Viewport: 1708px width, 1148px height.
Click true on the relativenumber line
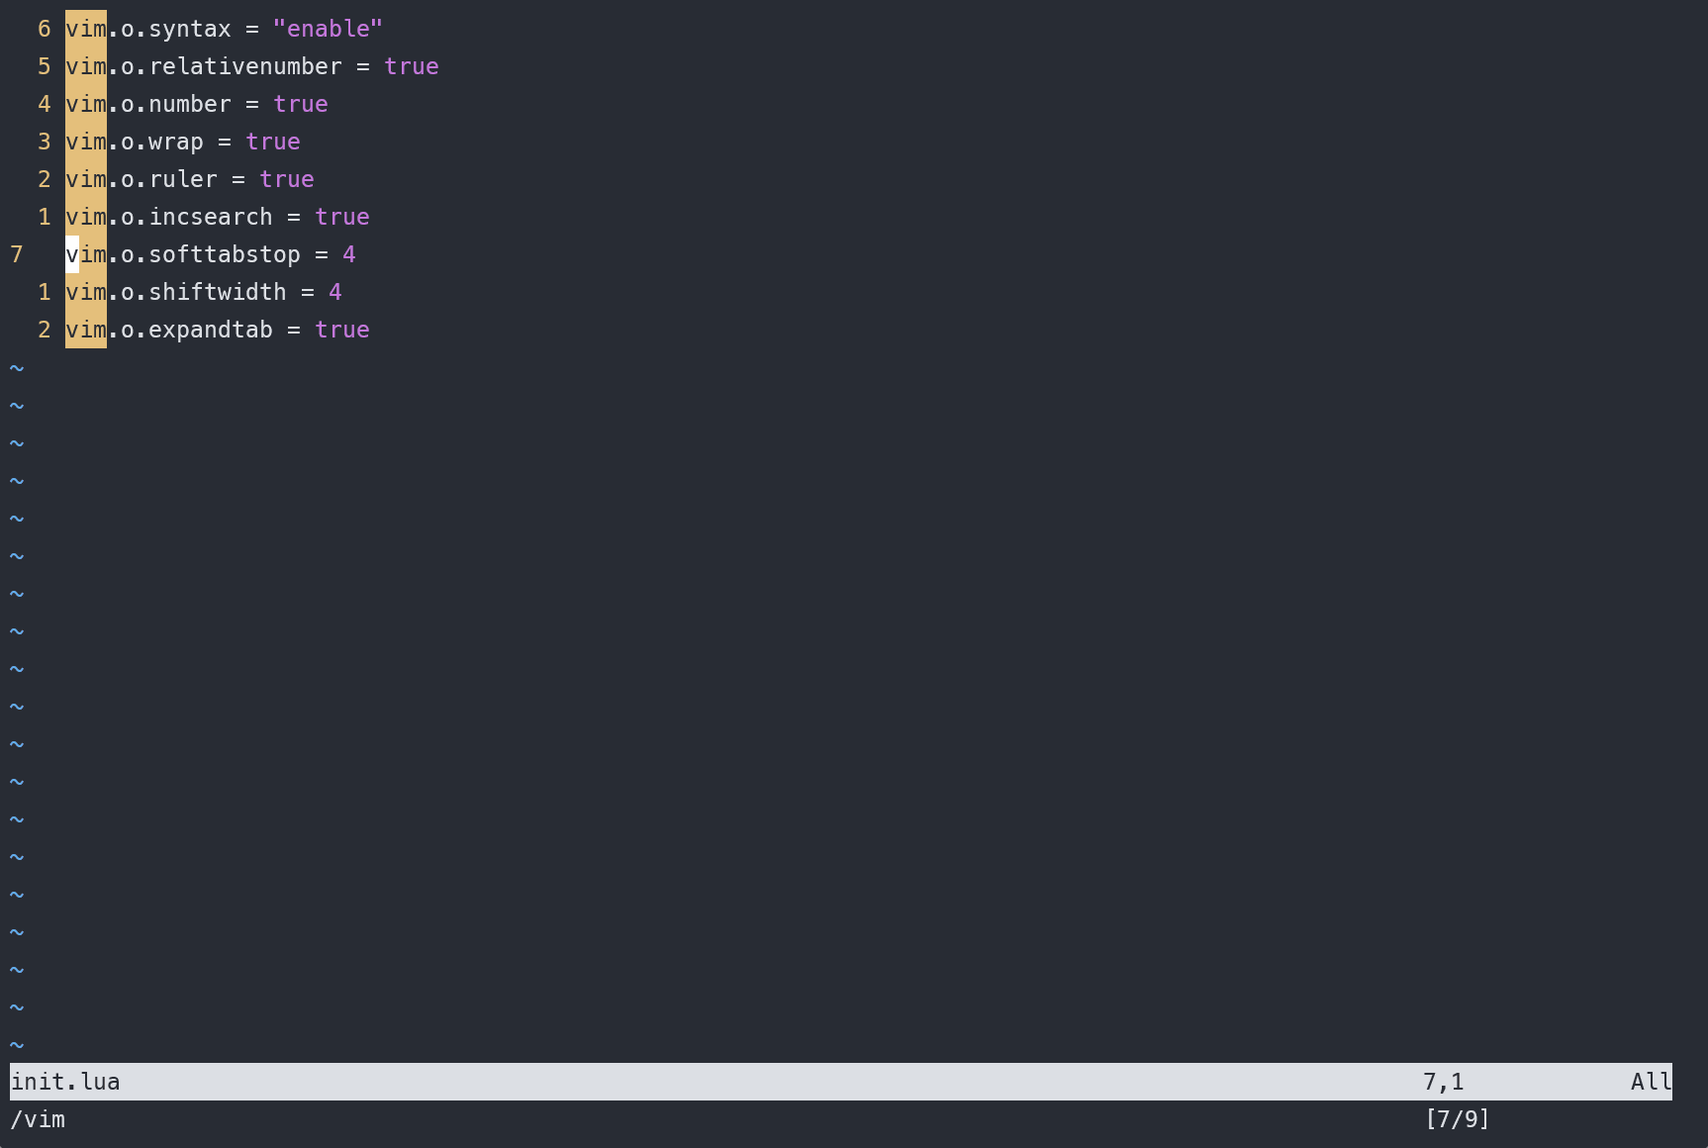tap(412, 66)
